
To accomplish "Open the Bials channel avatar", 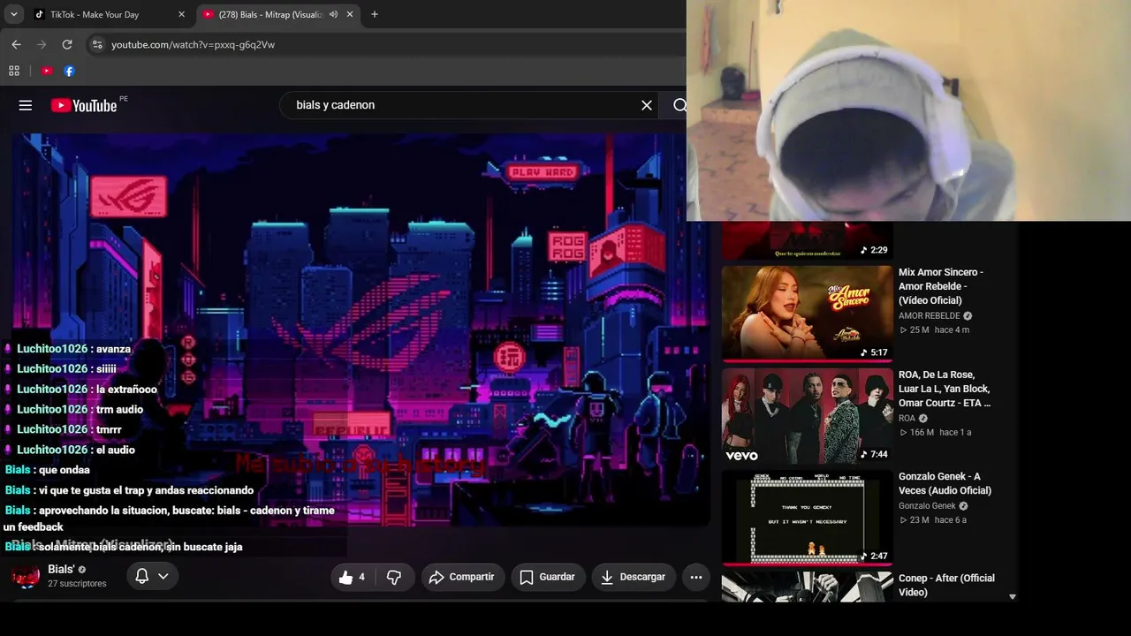I will [26, 577].
